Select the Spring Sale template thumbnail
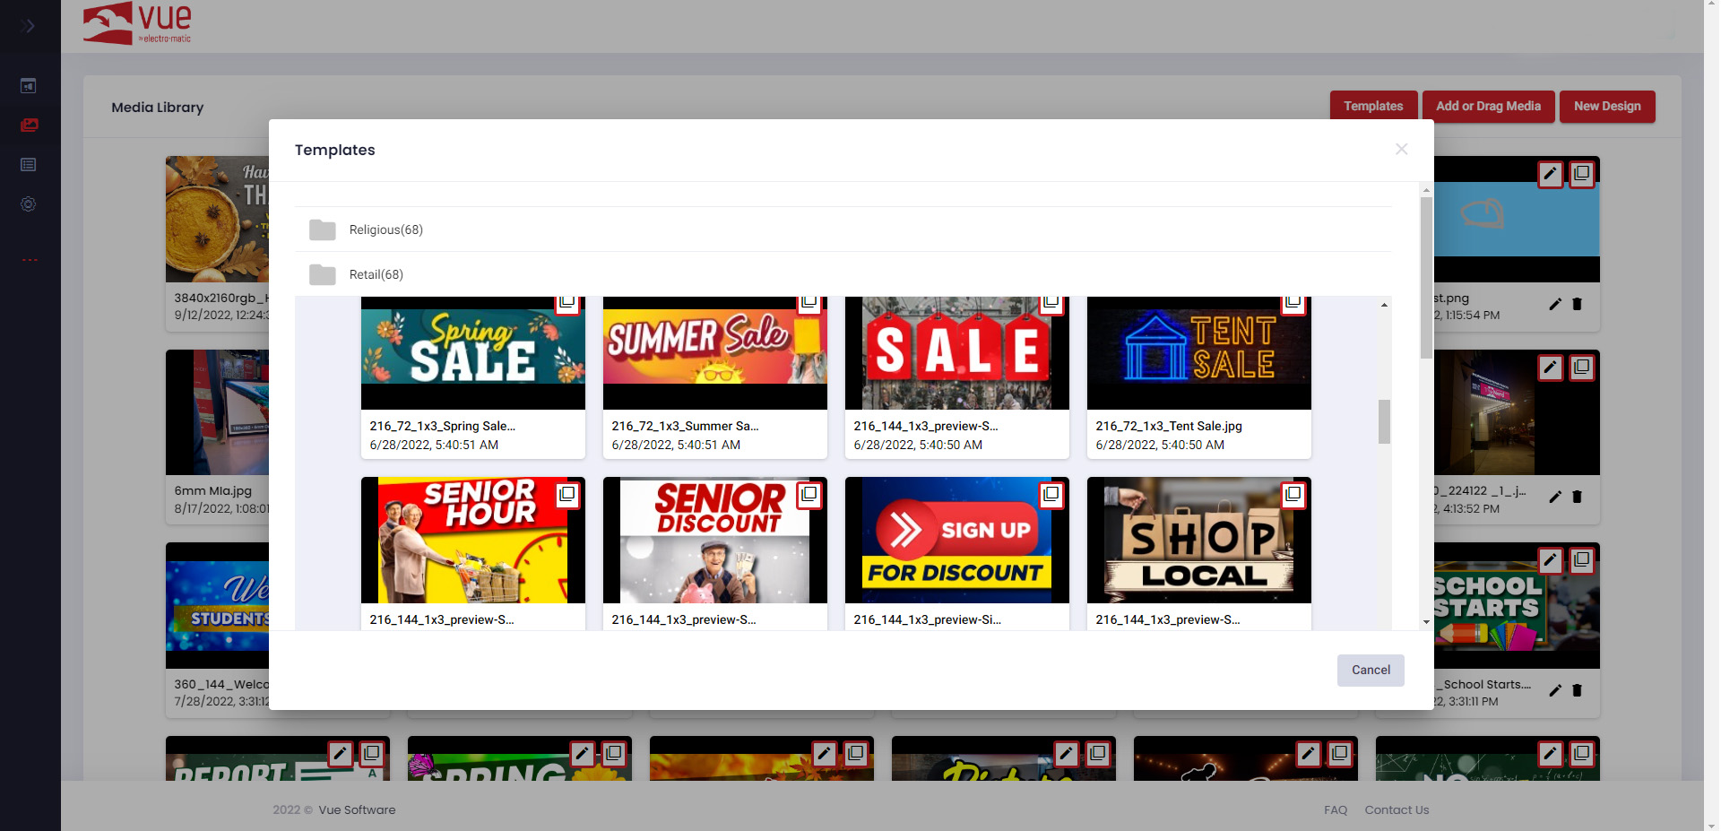The width and height of the screenshot is (1721, 831). (472, 353)
